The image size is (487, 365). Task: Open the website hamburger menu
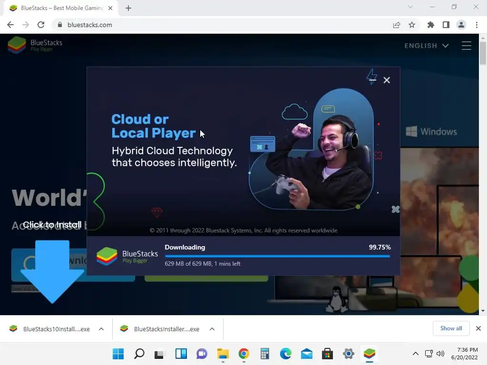(466, 46)
